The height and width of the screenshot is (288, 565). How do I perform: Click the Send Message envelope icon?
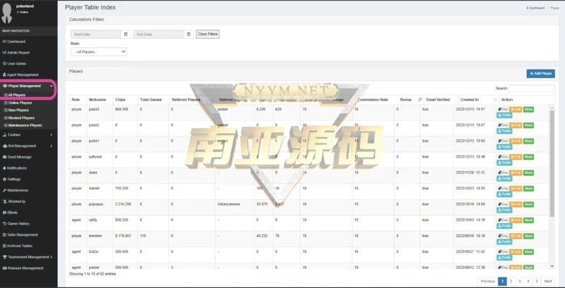tap(4, 157)
